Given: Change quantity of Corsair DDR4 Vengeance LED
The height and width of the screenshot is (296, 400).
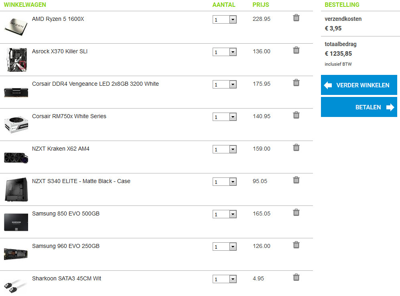Looking at the screenshot, I should tap(225, 85).
